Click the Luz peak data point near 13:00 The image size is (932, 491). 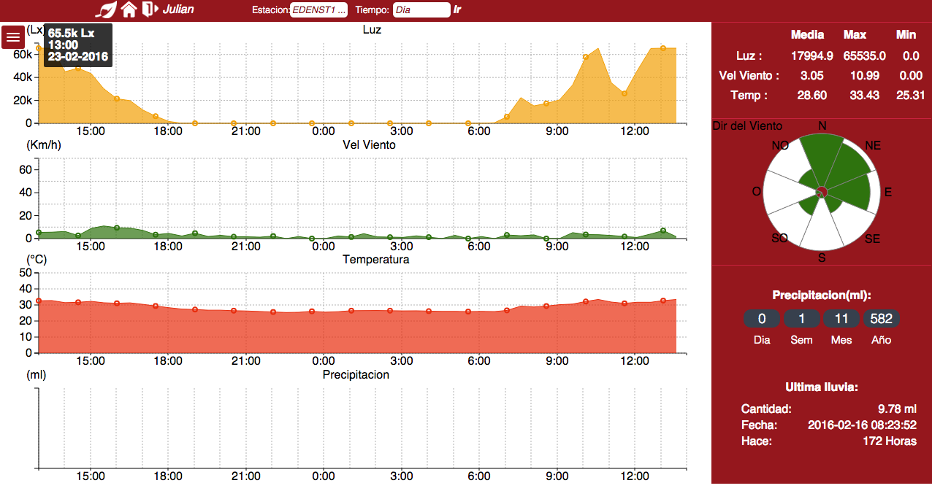(x=663, y=48)
